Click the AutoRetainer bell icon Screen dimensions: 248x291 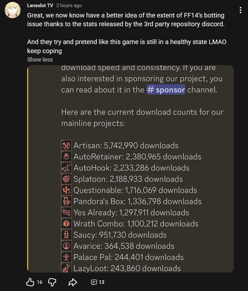click(66, 157)
